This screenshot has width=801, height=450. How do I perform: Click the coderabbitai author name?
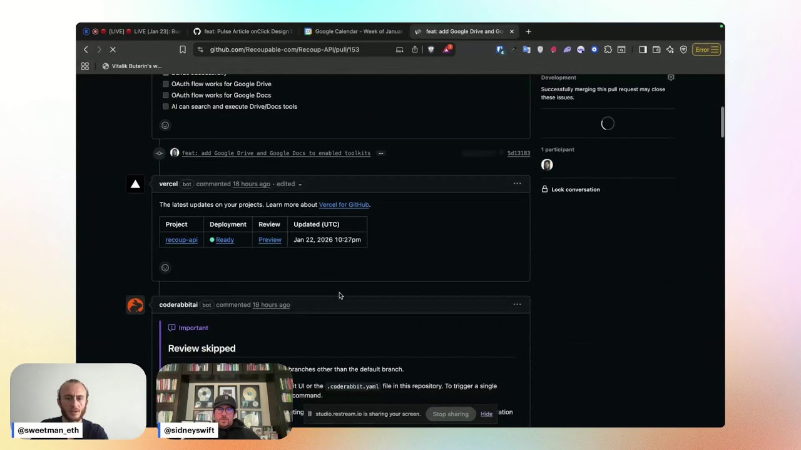[178, 304]
